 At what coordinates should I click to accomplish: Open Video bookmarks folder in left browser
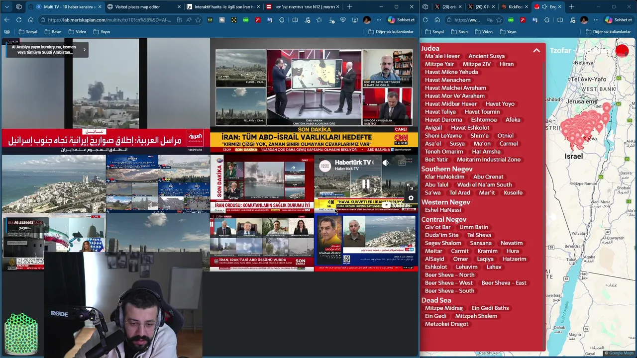tap(77, 32)
